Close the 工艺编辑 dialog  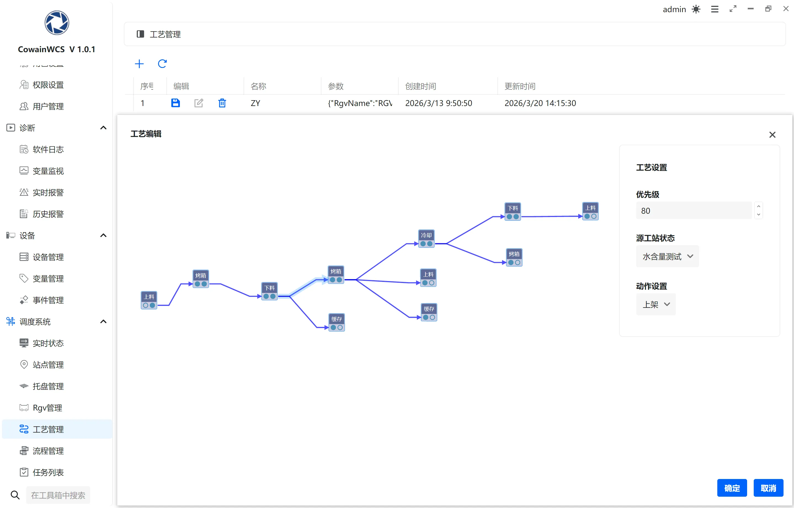point(772,135)
